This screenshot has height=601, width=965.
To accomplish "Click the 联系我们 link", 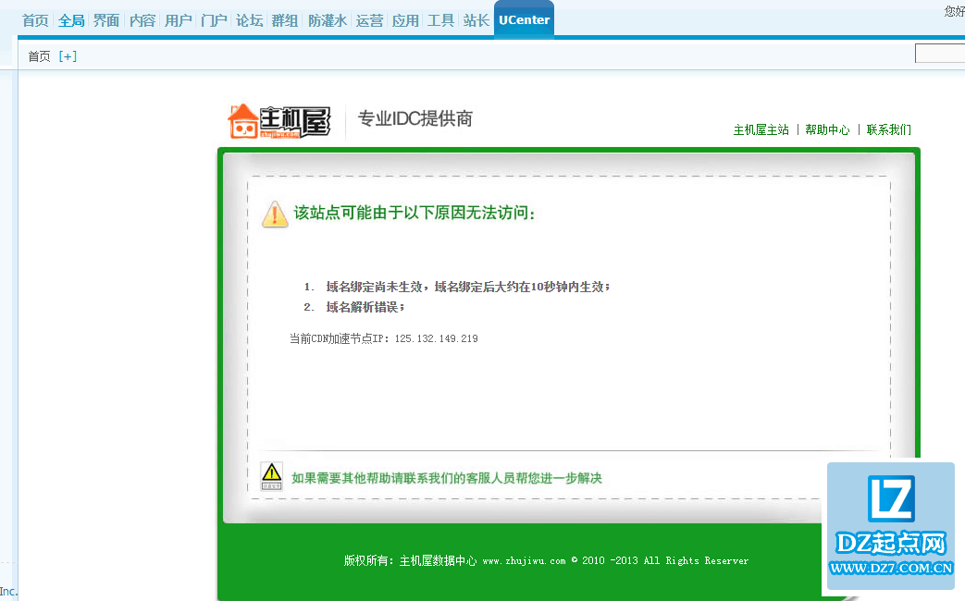I will (x=890, y=129).
